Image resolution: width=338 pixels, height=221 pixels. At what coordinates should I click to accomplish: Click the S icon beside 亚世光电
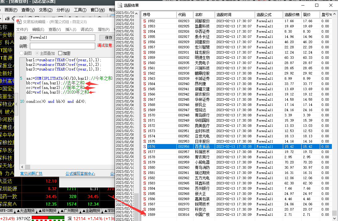tap(145, 136)
